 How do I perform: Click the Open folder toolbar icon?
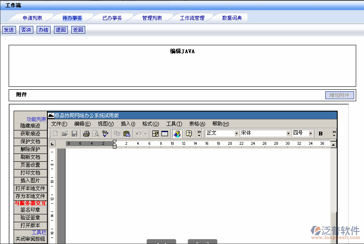65,133
